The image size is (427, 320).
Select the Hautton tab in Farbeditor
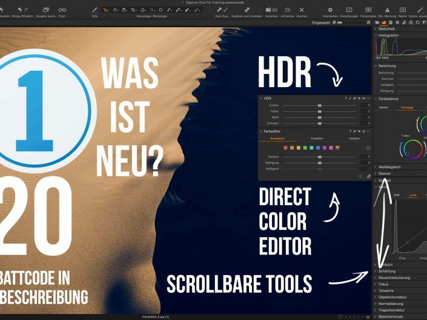(354, 139)
